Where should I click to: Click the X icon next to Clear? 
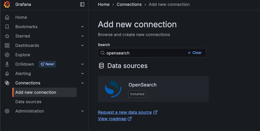[x=189, y=53]
